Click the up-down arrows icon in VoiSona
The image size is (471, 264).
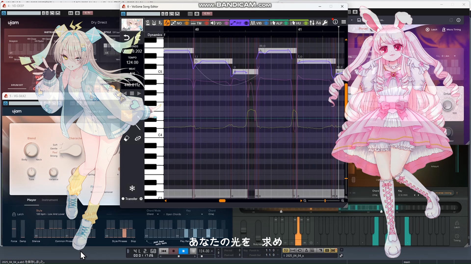pyautogui.click(x=312, y=23)
